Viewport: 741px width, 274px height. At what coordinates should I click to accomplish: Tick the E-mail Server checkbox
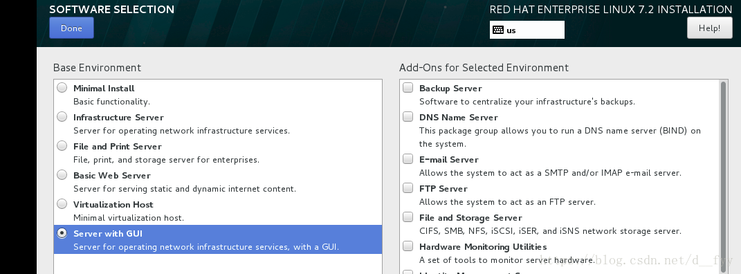[x=408, y=158]
